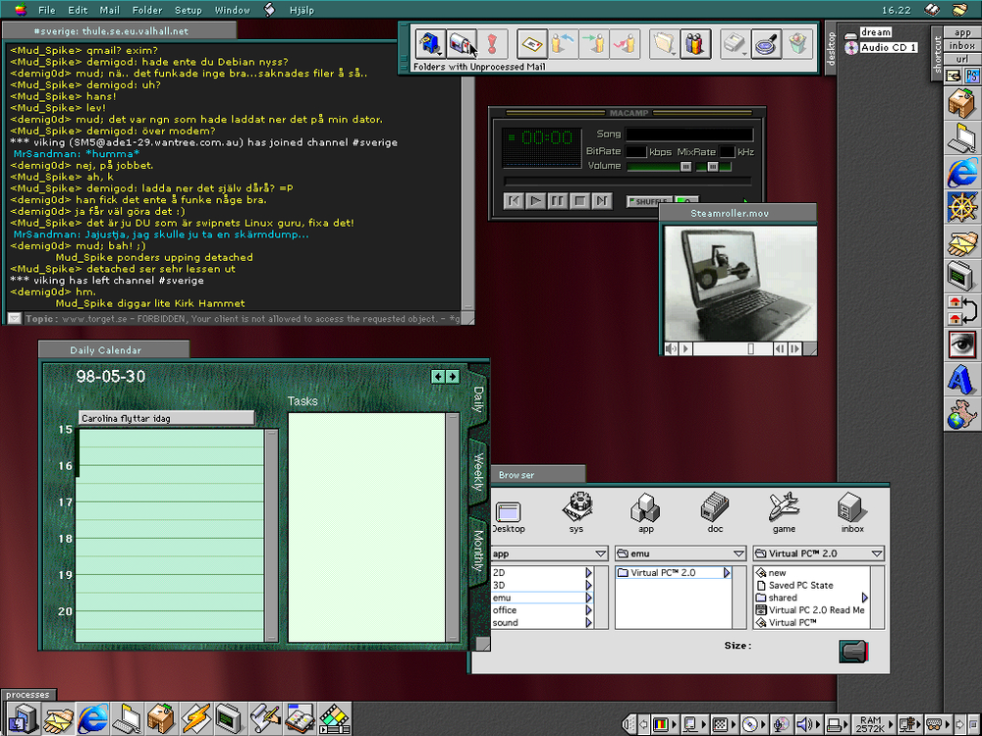The height and width of the screenshot is (736, 982).
Task: Click the trash can icon in mail toolbar
Action: click(x=799, y=44)
